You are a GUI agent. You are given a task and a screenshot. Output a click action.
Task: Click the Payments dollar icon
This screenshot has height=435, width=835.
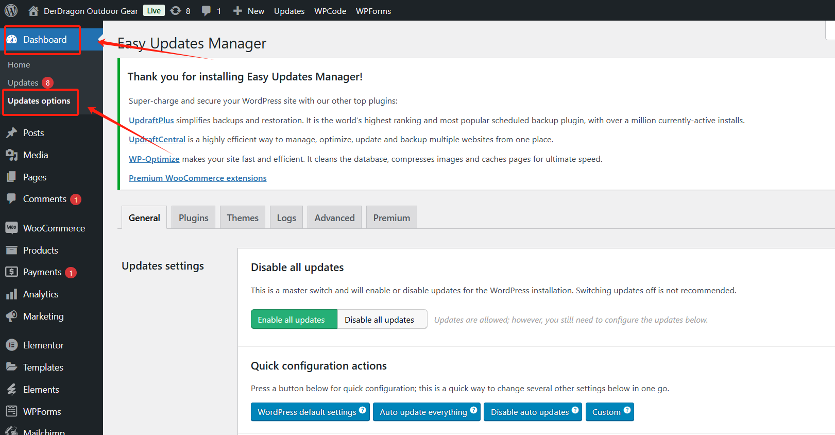click(12, 272)
